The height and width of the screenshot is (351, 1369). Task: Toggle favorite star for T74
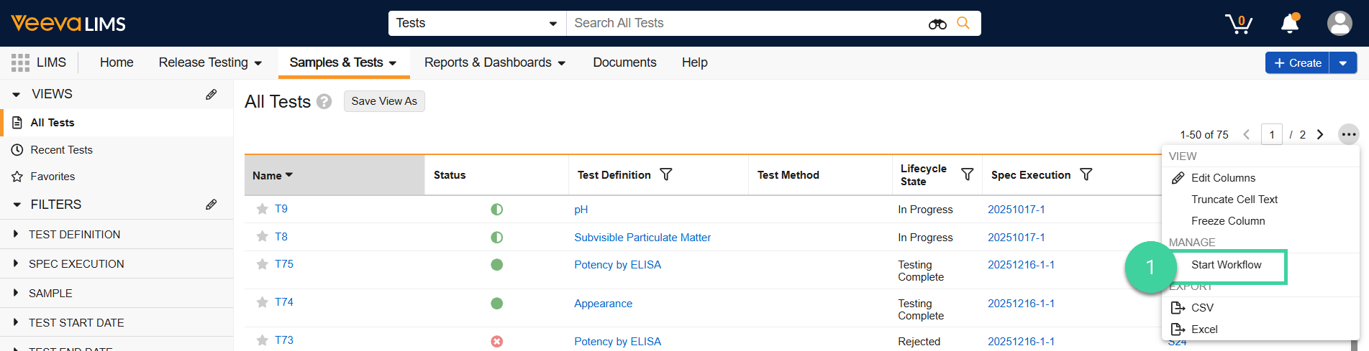coord(263,302)
